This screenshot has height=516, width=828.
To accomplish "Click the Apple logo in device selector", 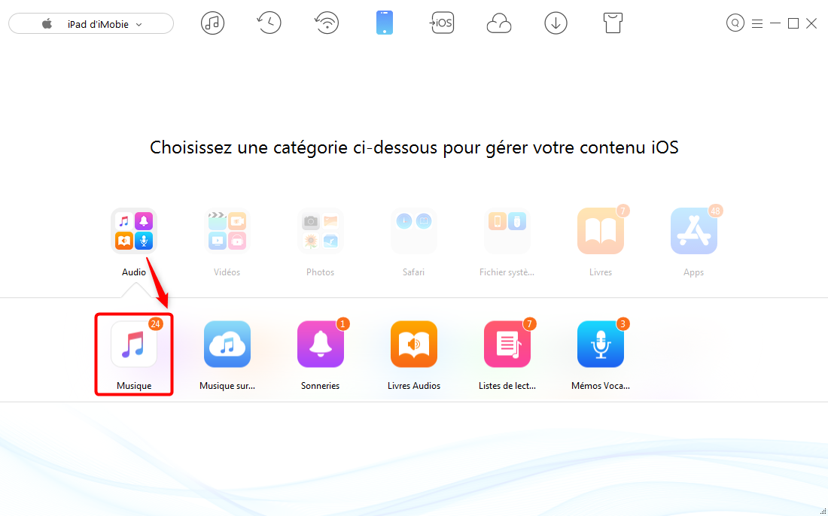I will 47,24.
